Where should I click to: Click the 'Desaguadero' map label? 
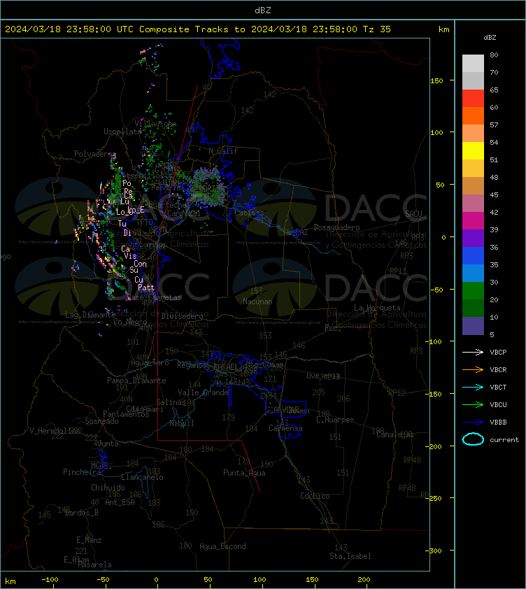pos(336,227)
